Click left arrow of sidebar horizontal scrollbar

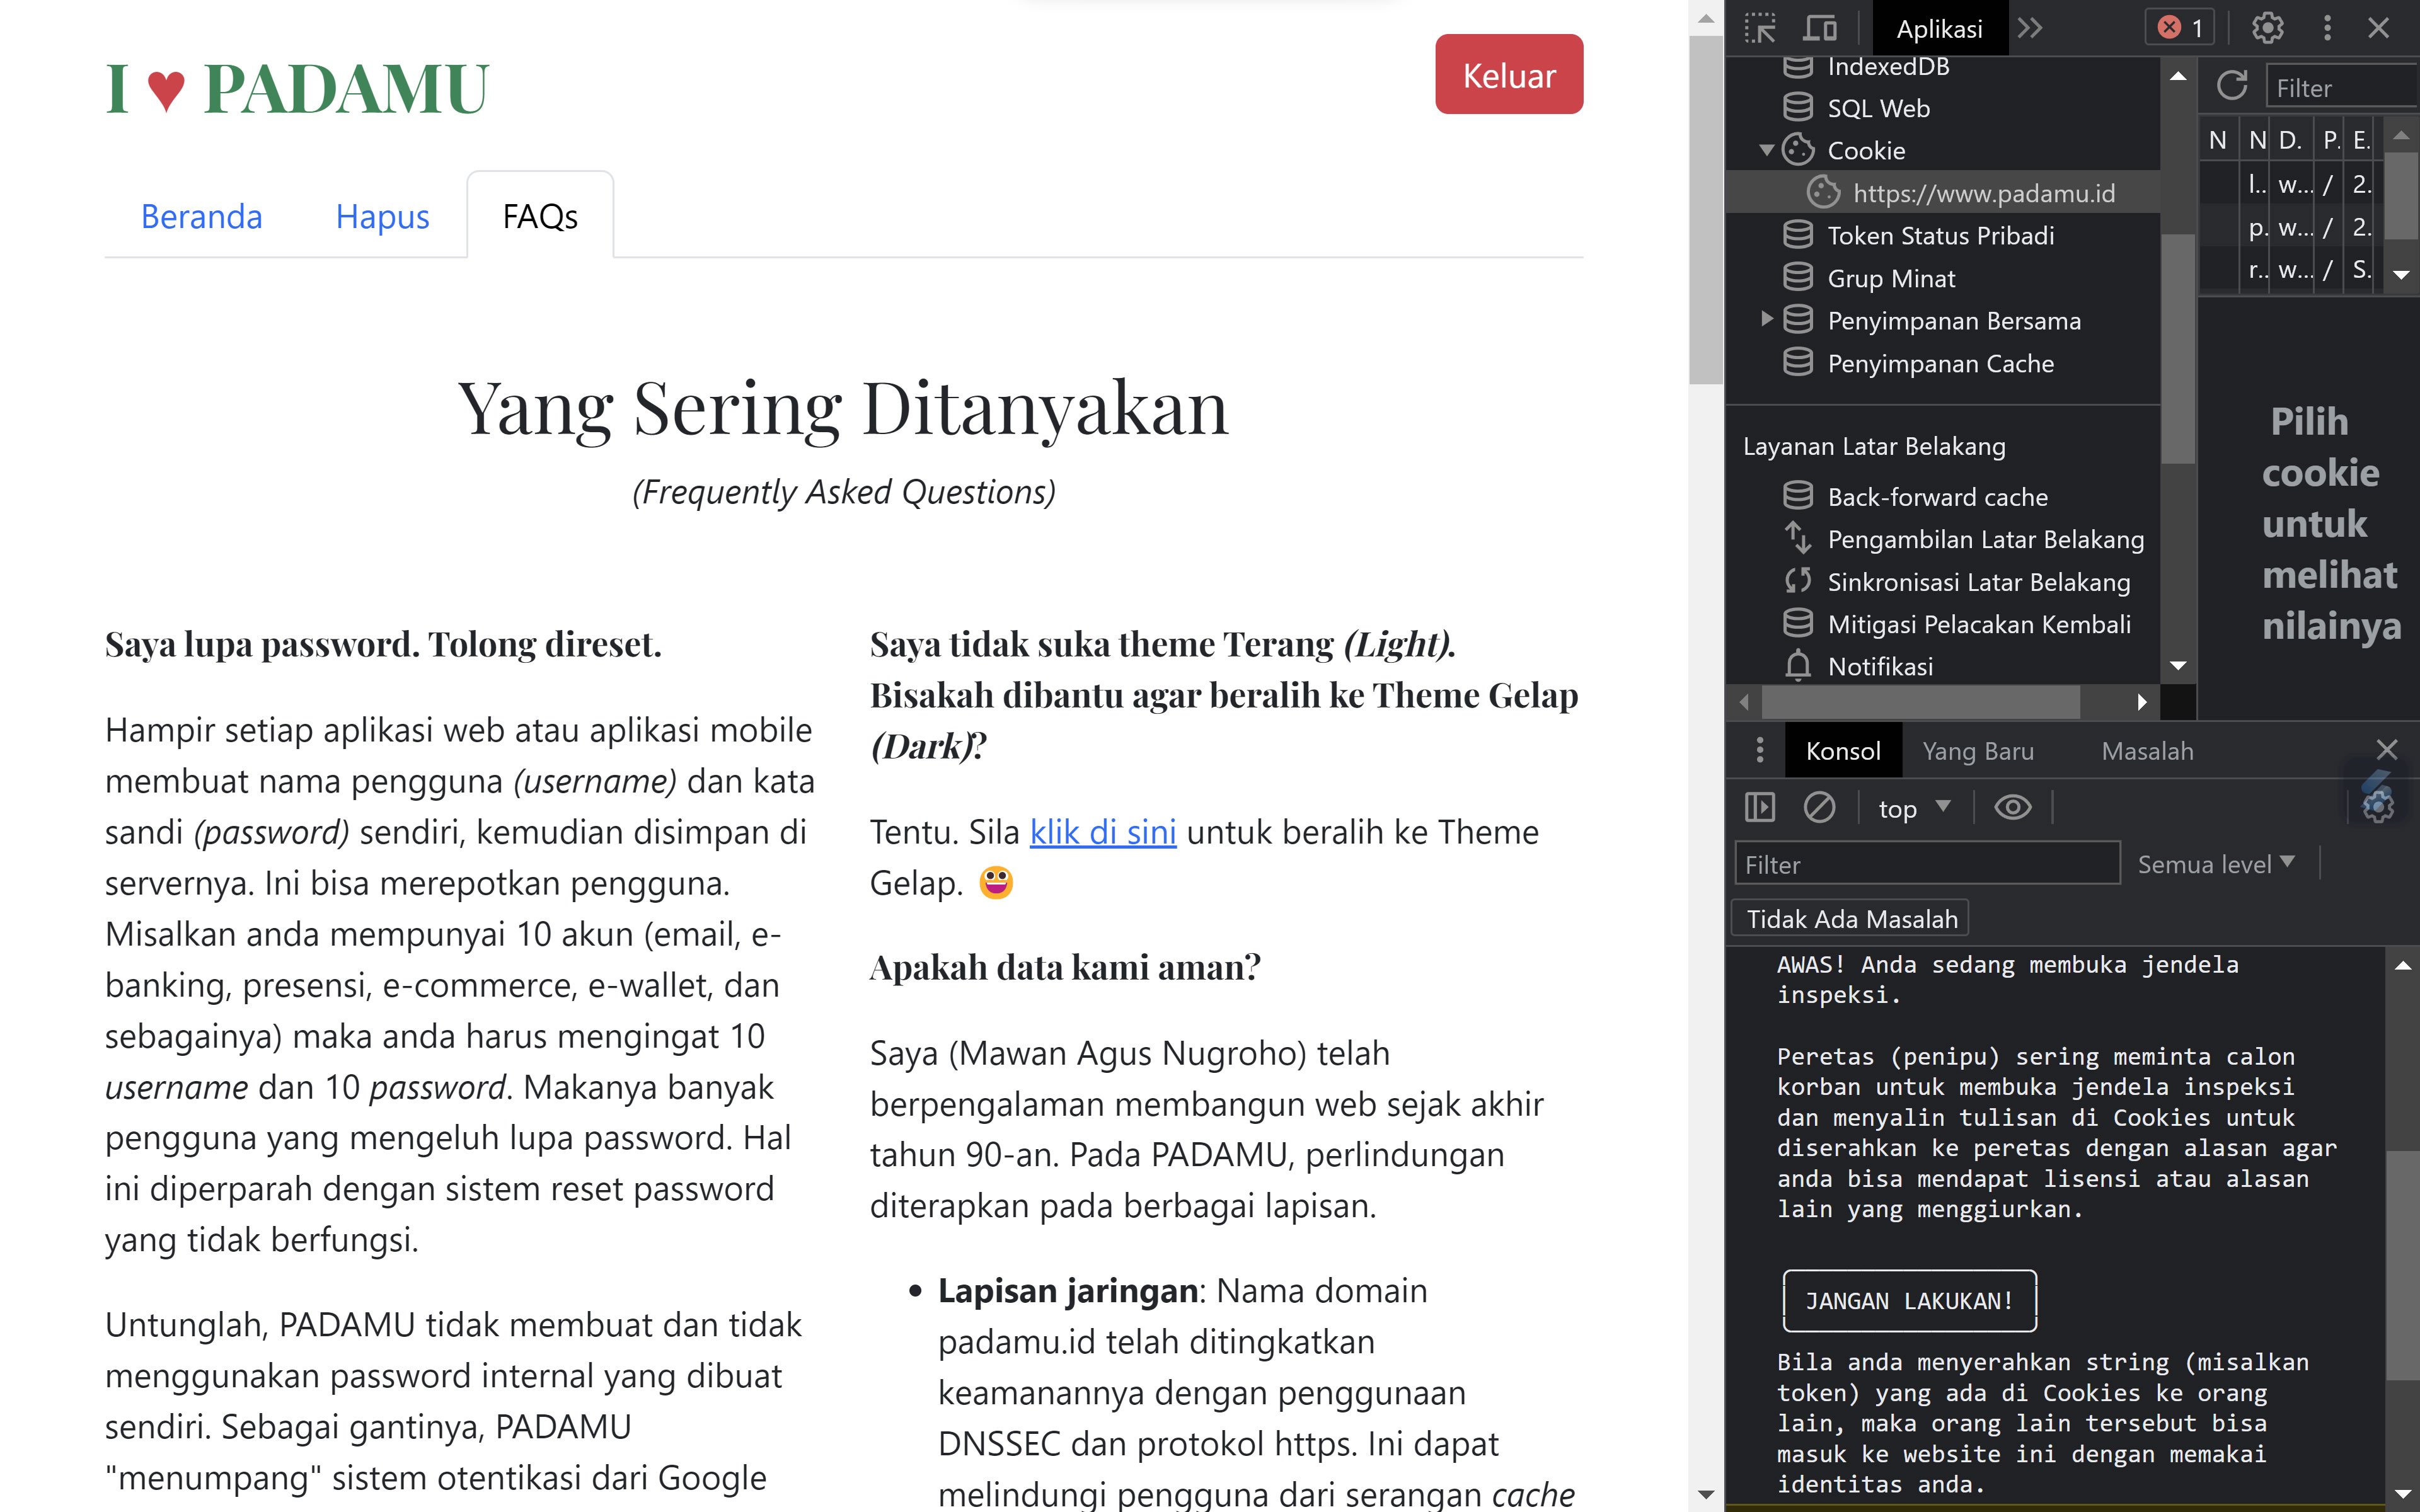1744,702
